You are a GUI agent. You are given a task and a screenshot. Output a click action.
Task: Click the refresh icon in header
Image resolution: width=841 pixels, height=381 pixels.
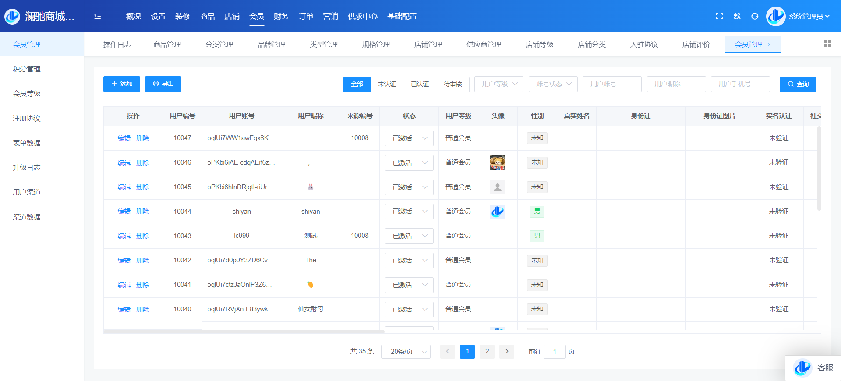(x=755, y=16)
